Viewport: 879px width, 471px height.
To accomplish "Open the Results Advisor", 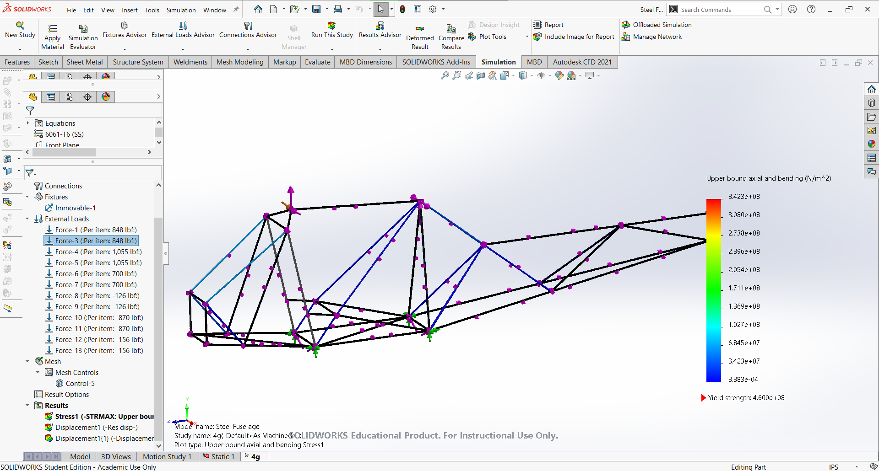I will [x=380, y=30].
